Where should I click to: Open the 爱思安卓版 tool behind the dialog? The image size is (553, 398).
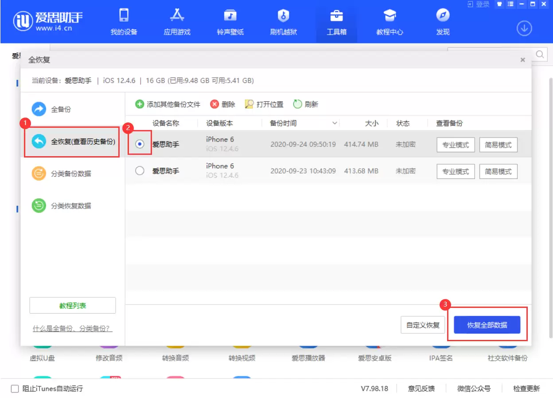pyautogui.click(x=375, y=358)
